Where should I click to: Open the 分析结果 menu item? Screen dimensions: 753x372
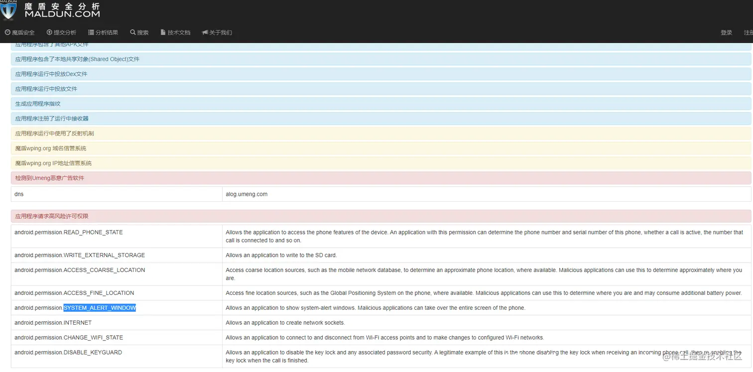(x=104, y=32)
